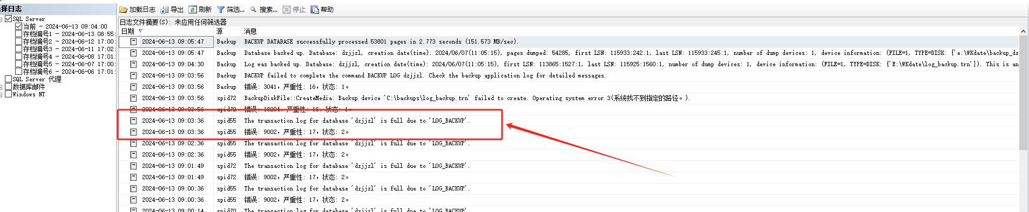Click the row icon of 09:01:49 transaction log full
This screenshot has width=1029, height=212.
pos(133,166)
